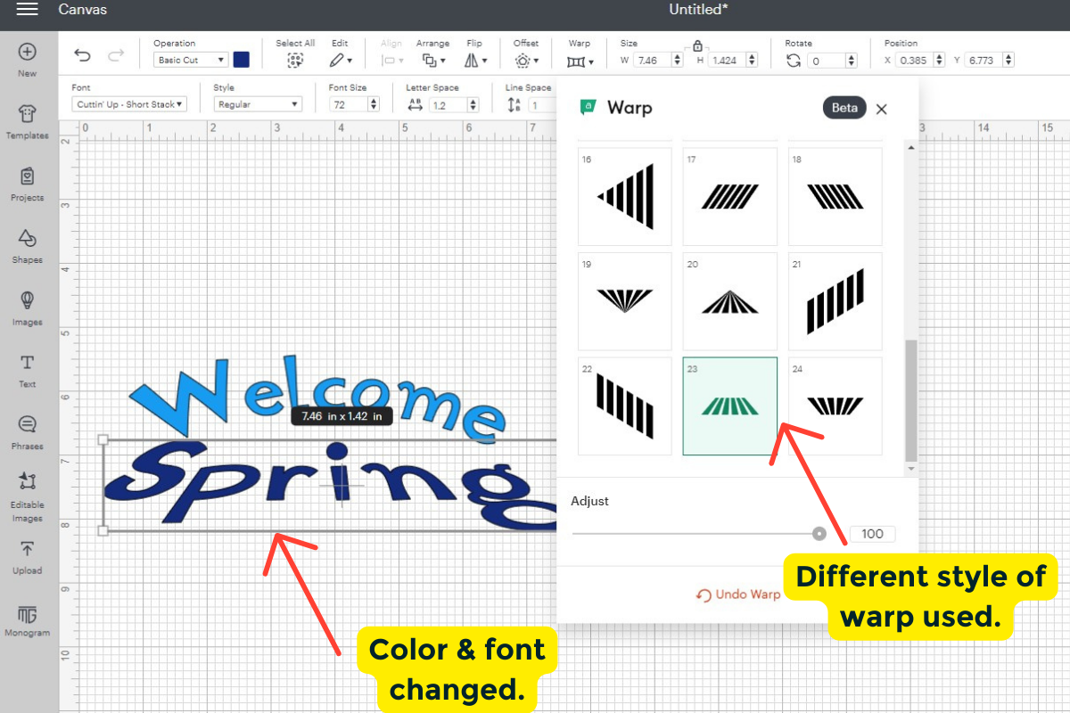Image resolution: width=1070 pixels, height=713 pixels.
Task: Click the Adjust value field 100
Action: [x=872, y=534]
